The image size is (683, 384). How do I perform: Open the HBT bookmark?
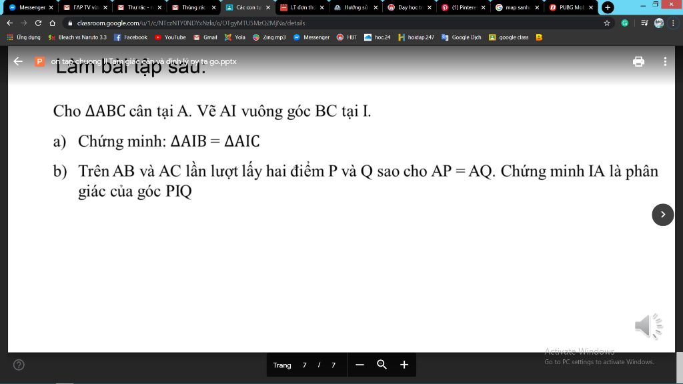[x=347, y=37]
